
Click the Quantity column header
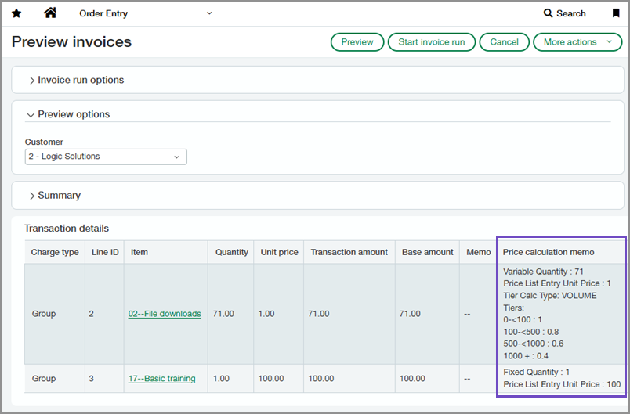tap(232, 252)
